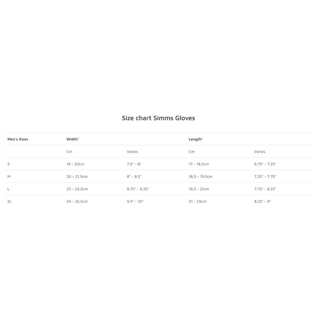The height and width of the screenshot is (318, 318).
Task: Click the "21 - 23cm" length cell
Action: 197,202
